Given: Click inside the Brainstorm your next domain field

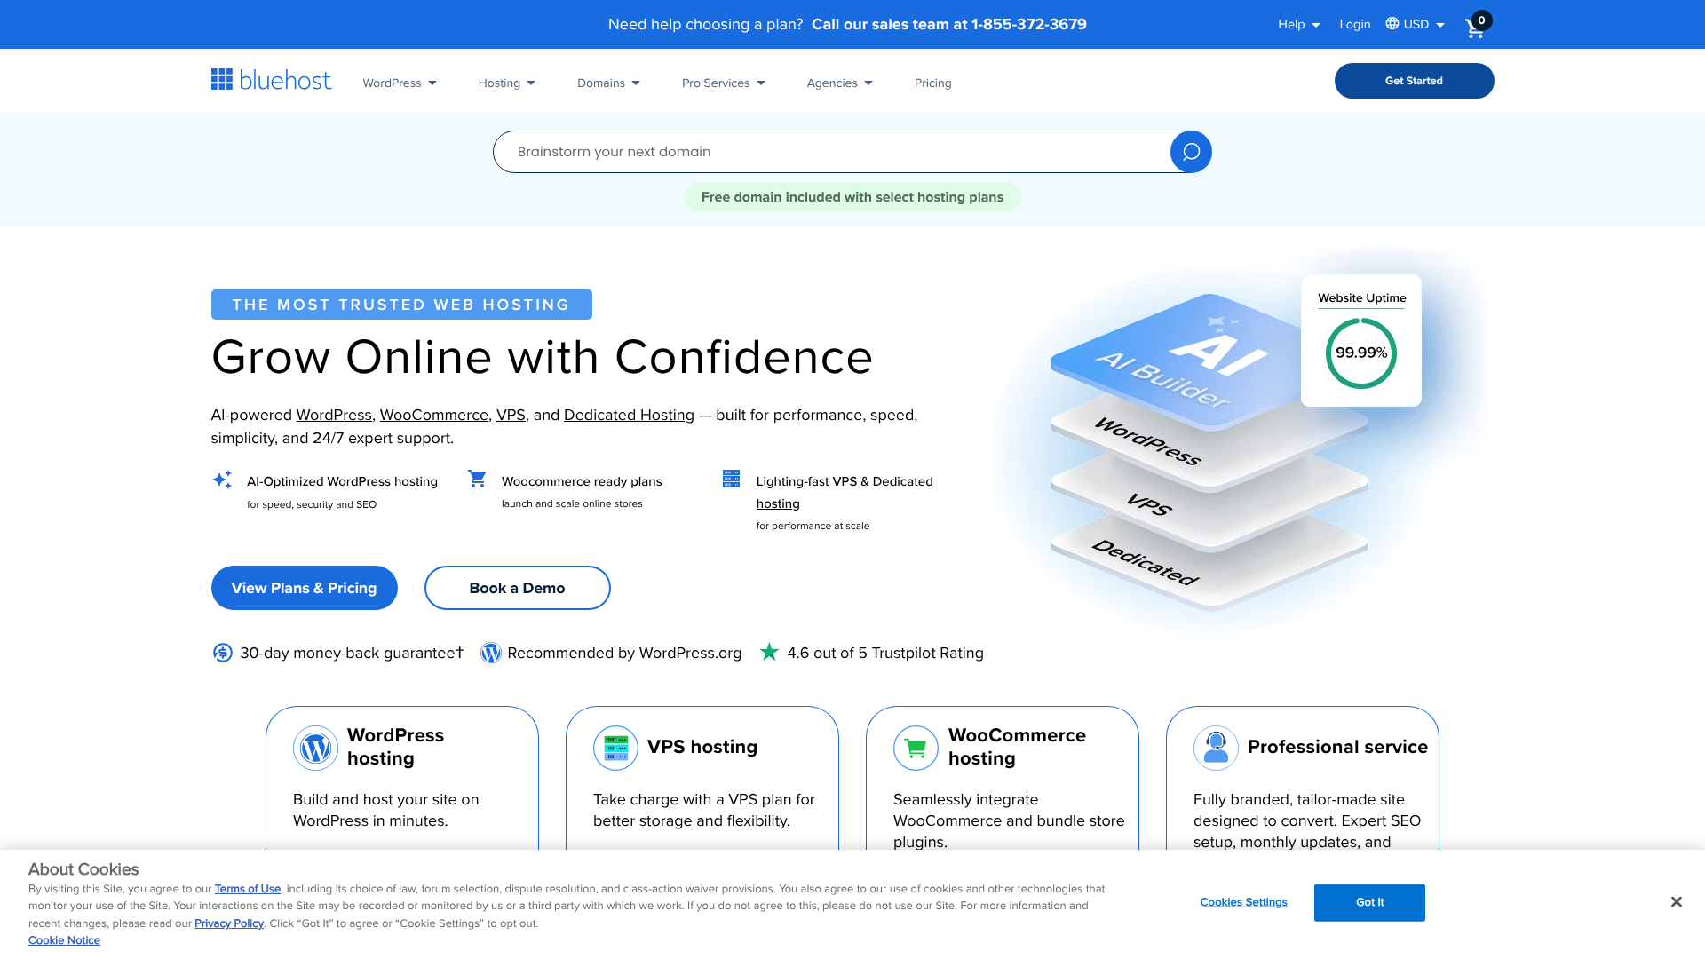Looking at the screenshot, I should coord(799,151).
